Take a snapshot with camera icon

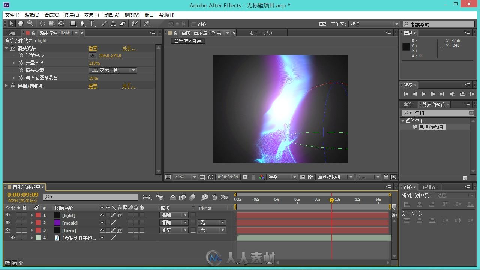[245, 177]
